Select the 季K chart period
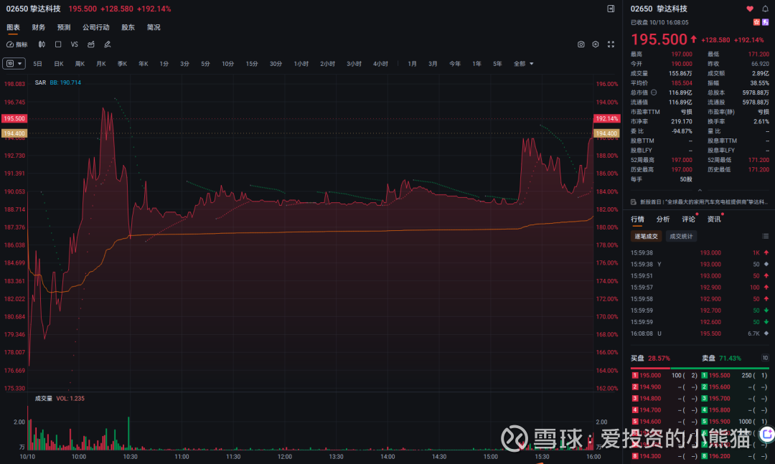The image size is (775, 464). [x=123, y=64]
